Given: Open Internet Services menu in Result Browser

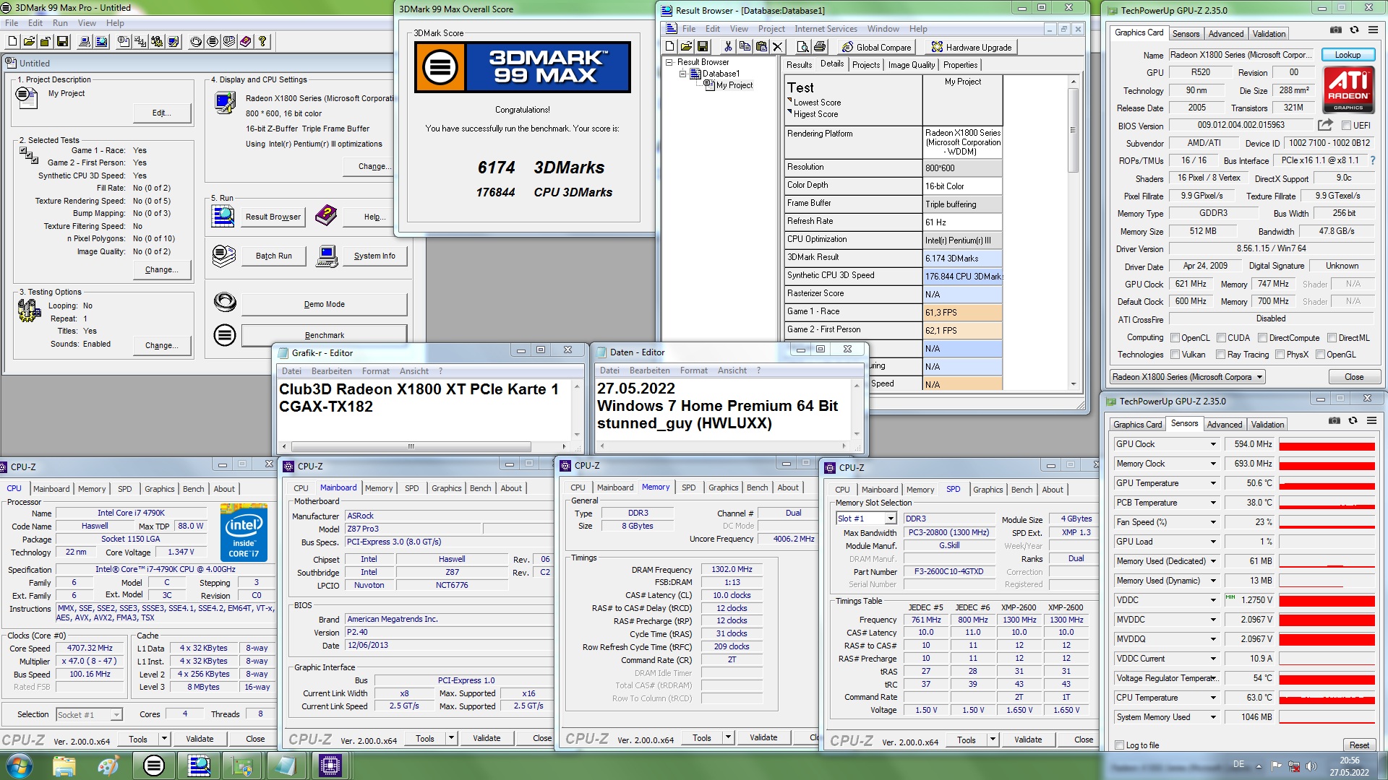Looking at the screenshot, I should point(826,29).
